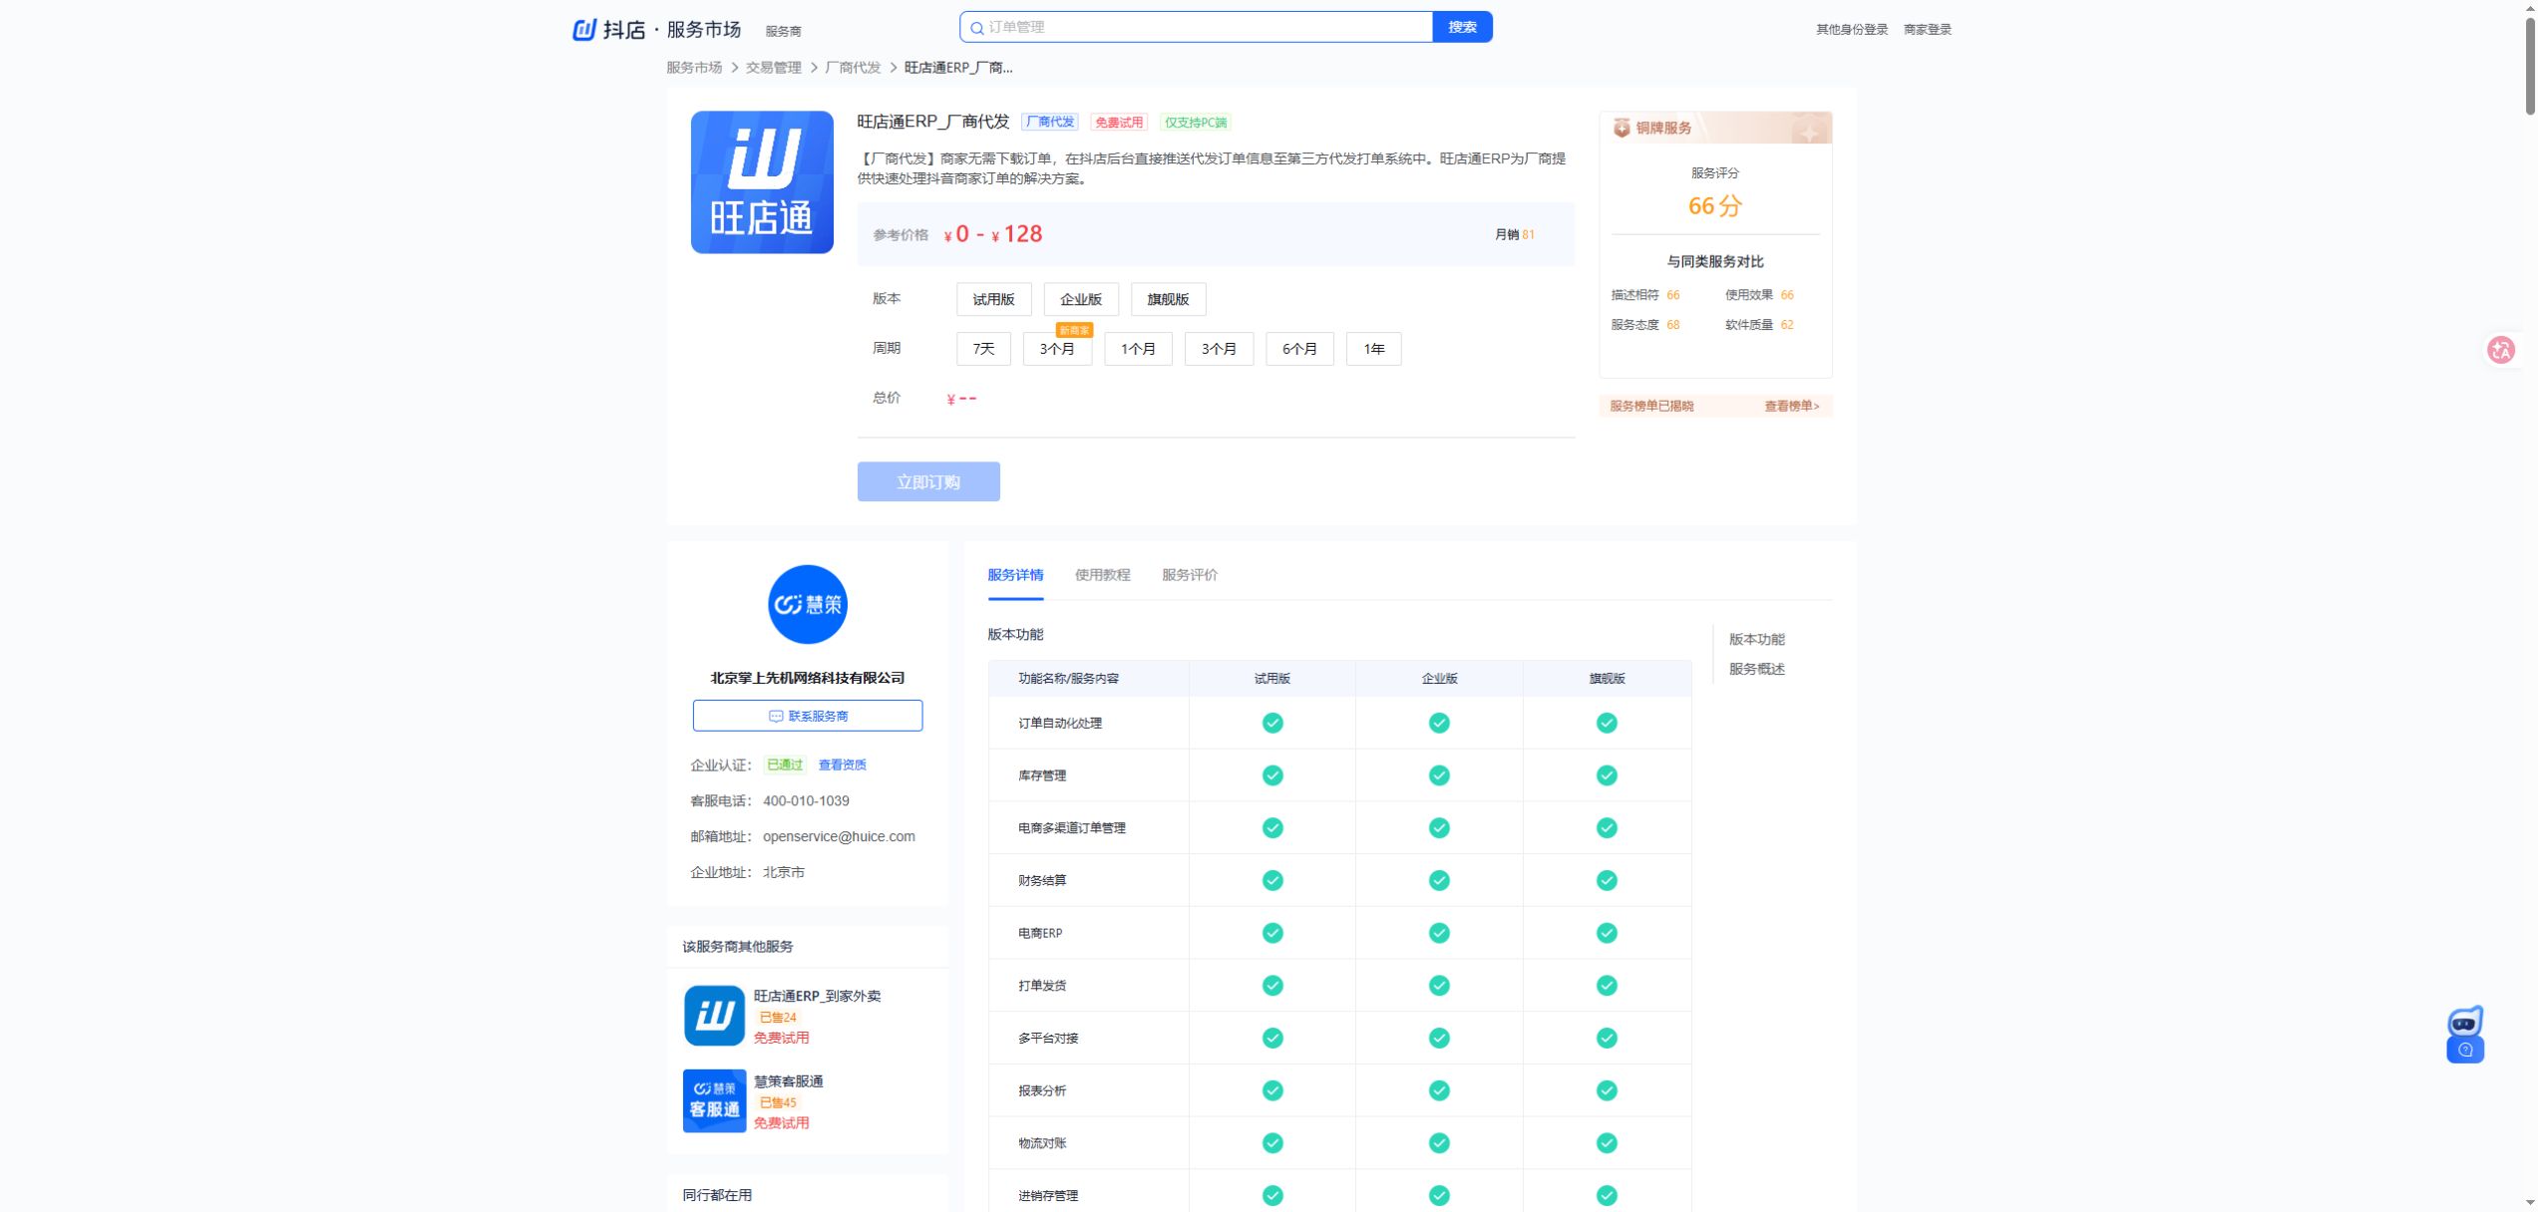Click 电商多渠道订单管理 checkmark under 旗舰版
The height and width of the screenshot is (1212, 2538).
tap(1606, 827)
